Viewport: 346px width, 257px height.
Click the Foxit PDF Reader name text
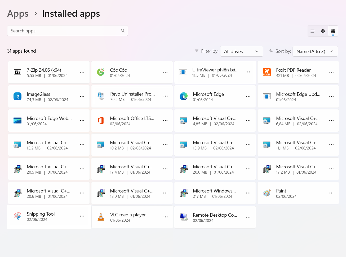coord(293,70)
